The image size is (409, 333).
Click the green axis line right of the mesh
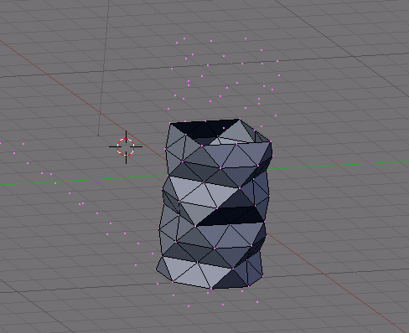tap(335, 165)
